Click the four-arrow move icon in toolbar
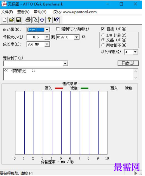Screen dimensions: 145x176 [x=42, y=20]
